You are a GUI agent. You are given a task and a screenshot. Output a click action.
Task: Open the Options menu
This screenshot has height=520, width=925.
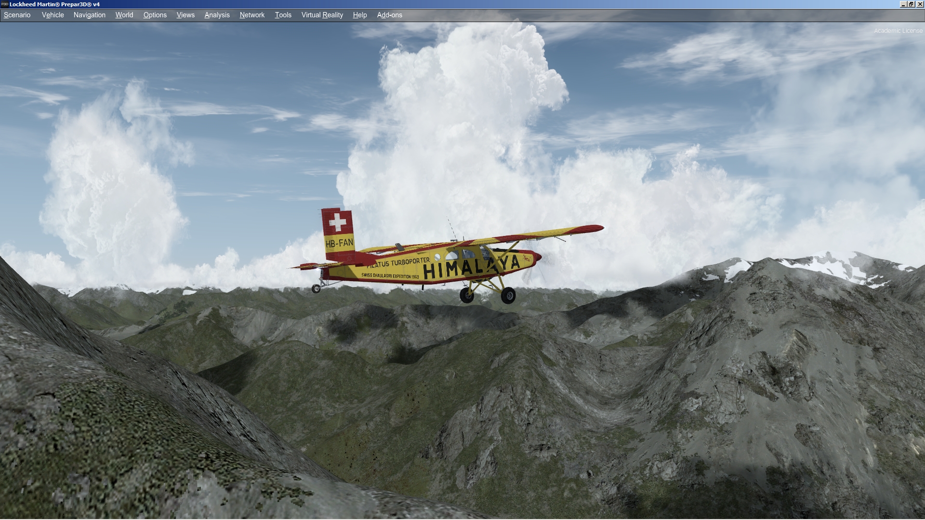point(155,15)
